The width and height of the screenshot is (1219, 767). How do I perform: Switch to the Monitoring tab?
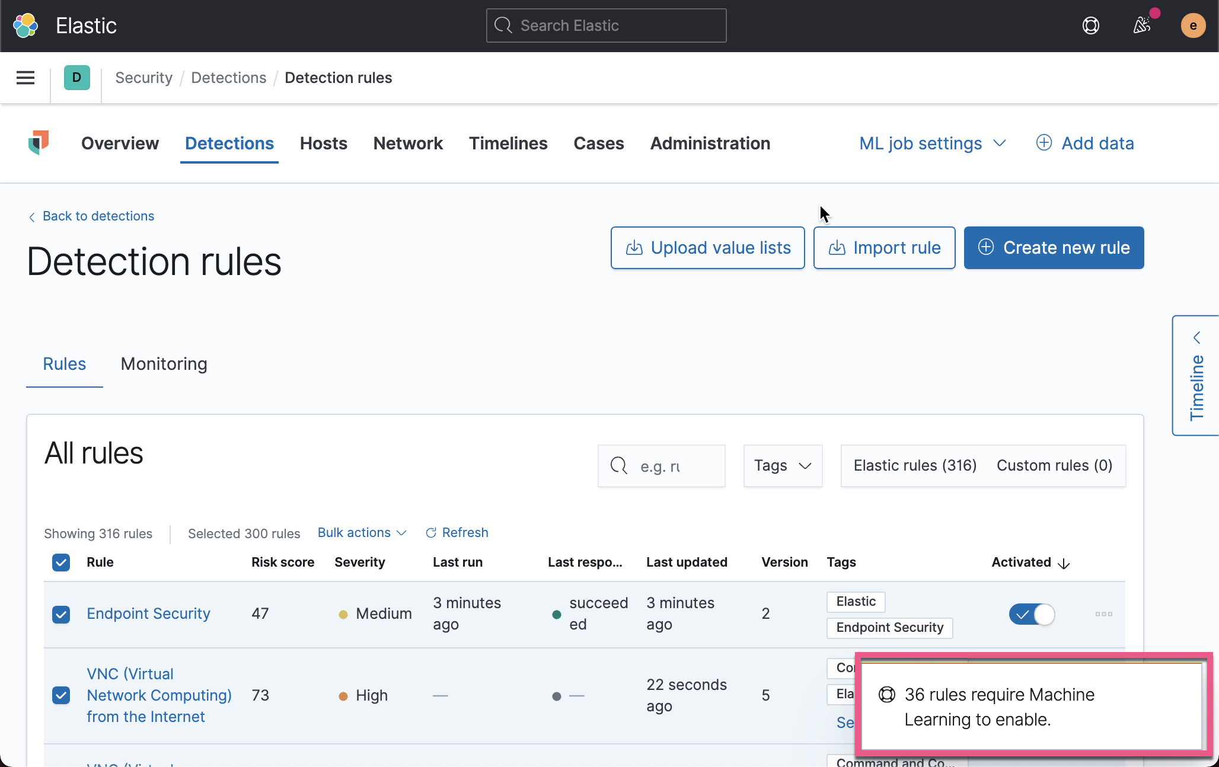(163, 364)
